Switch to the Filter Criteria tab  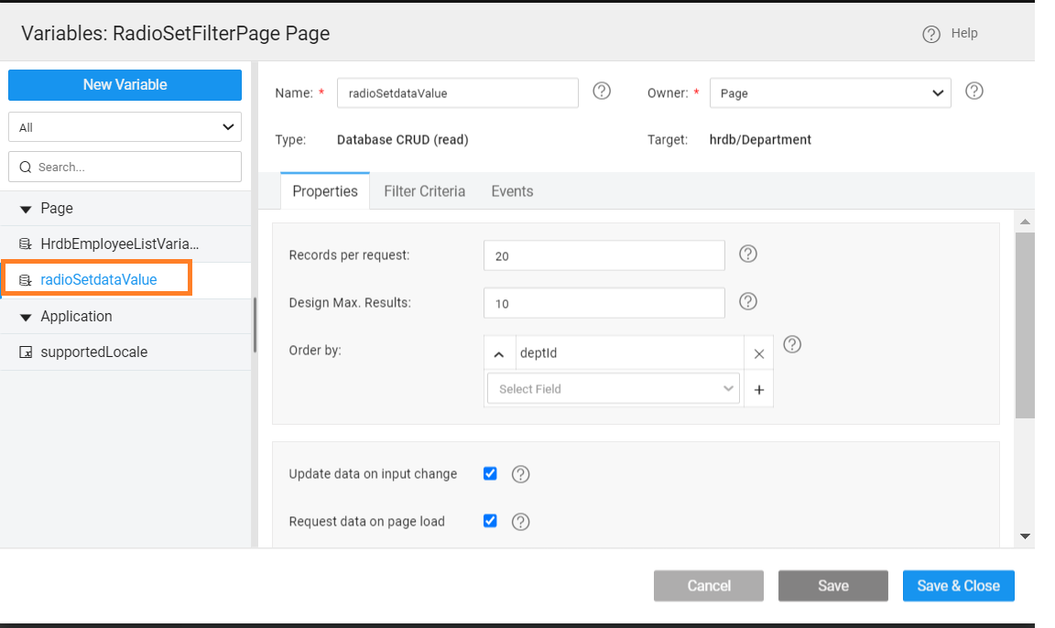[424, 191]
